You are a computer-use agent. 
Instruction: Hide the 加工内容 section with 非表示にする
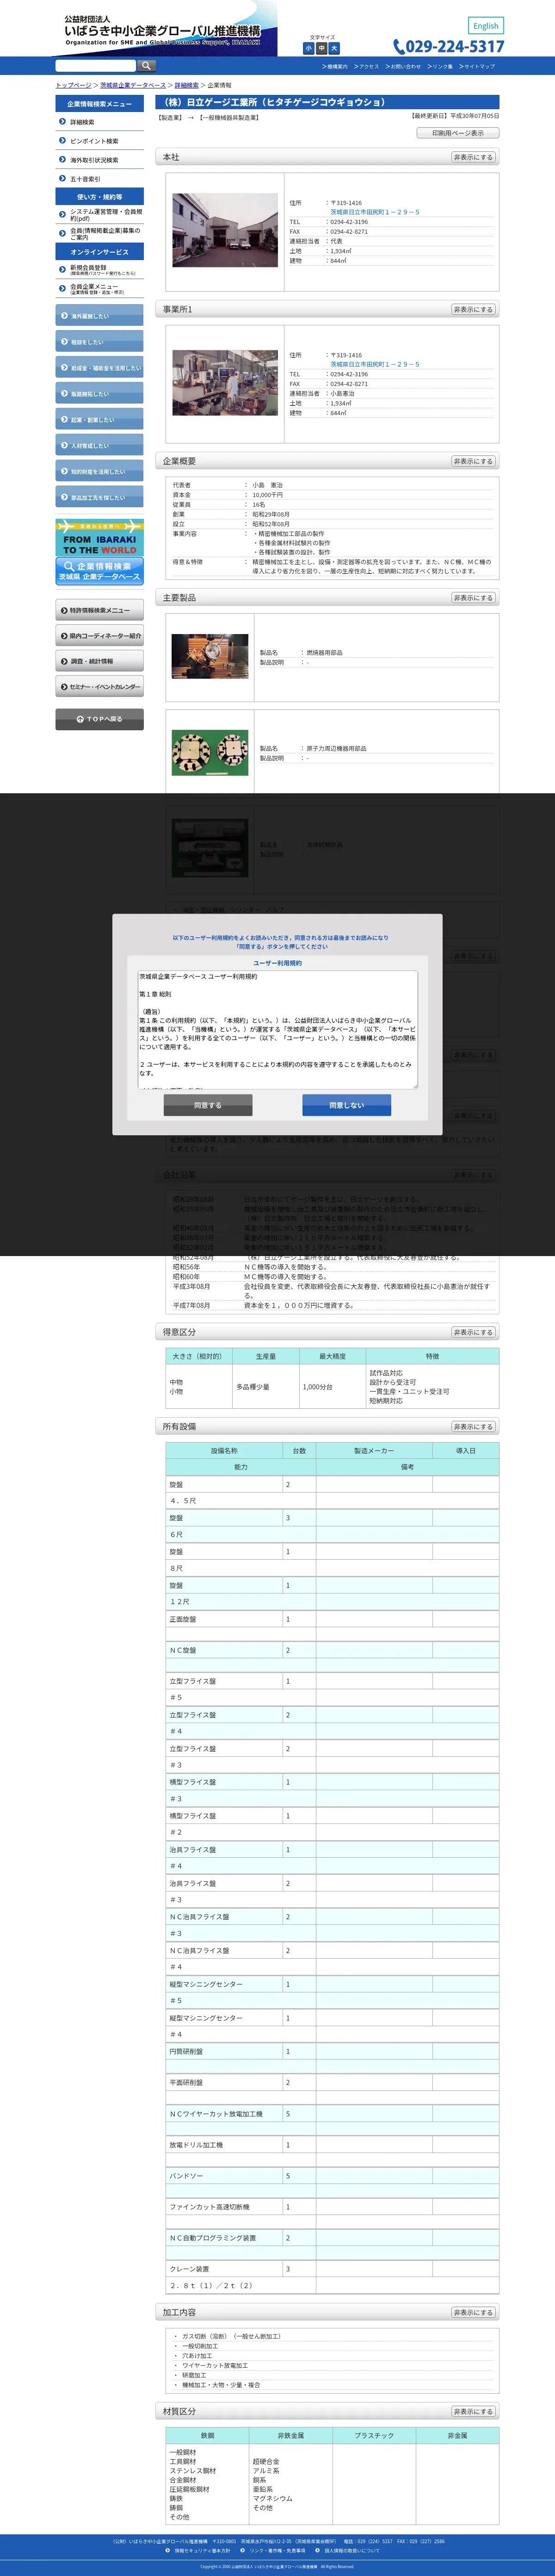coord(473,2312)
